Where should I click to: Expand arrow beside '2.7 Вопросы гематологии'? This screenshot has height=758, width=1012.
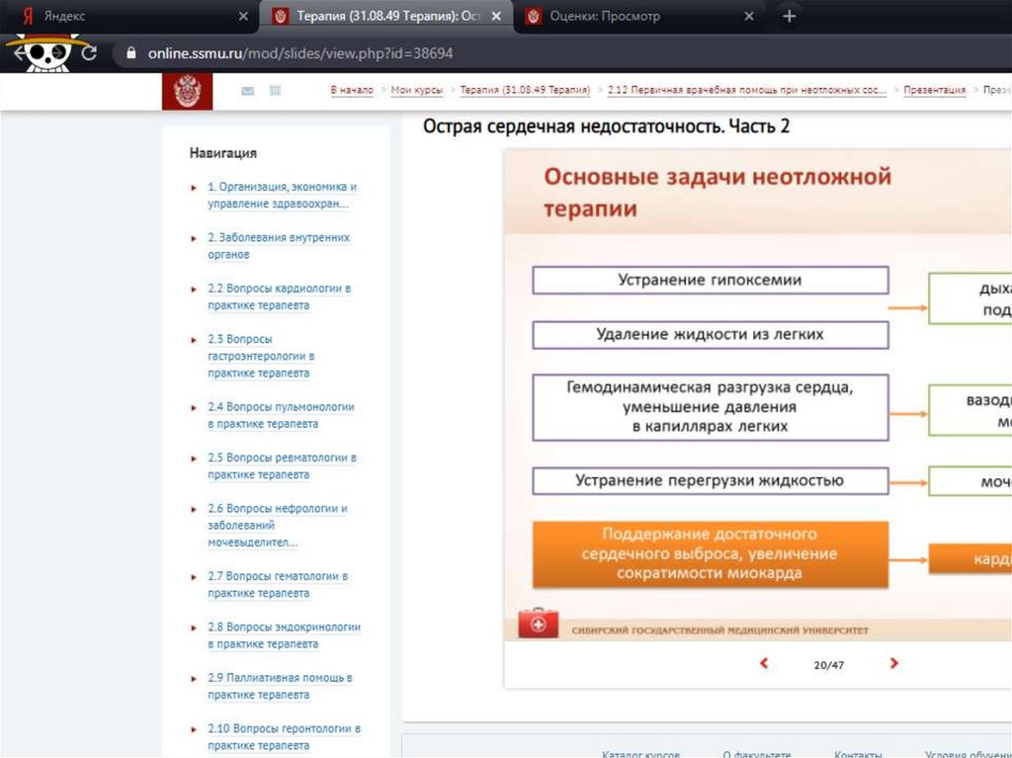[x=194, y=577]
